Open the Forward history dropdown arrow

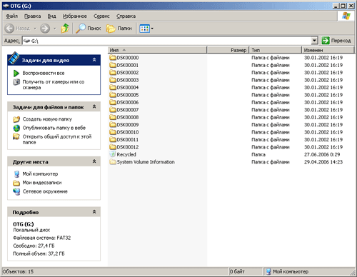55,29
